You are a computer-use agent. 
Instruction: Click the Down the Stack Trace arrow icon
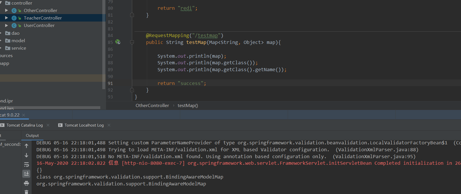(26, 155)
